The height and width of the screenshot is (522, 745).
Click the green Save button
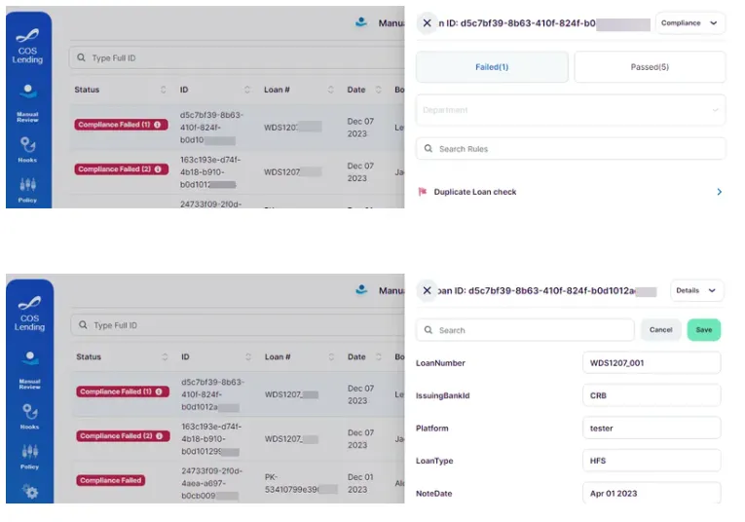[704, 329]
